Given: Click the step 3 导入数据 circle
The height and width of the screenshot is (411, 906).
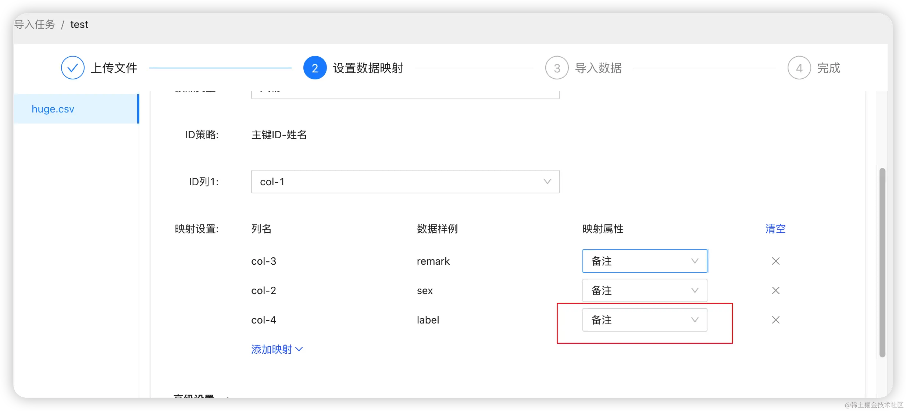Looking at the screenshot, I should tap(557, 68).
